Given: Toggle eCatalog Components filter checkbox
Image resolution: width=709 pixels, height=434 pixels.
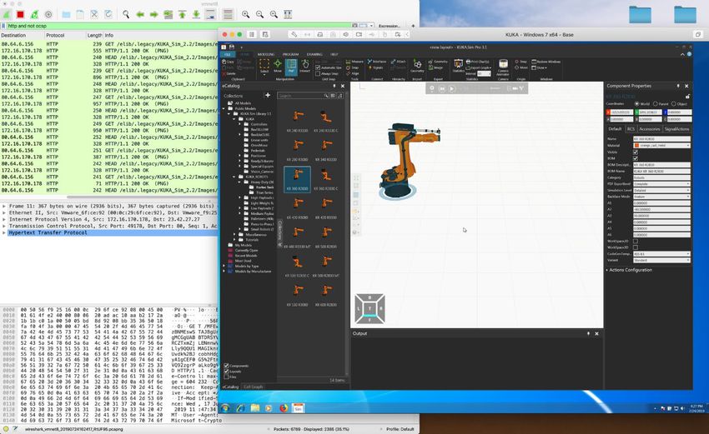Looking at the screenshot, I should pyautogui.click(x=227, y=366).
